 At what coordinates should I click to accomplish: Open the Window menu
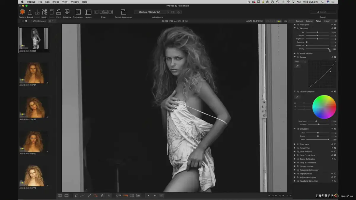pos(75,2)
